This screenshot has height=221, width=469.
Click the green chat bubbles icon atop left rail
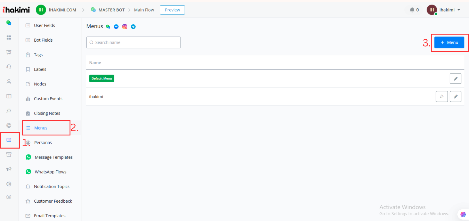coord(9,23)
